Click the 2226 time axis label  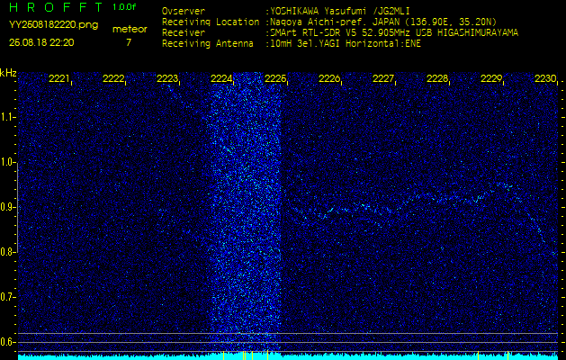point(329,78)
